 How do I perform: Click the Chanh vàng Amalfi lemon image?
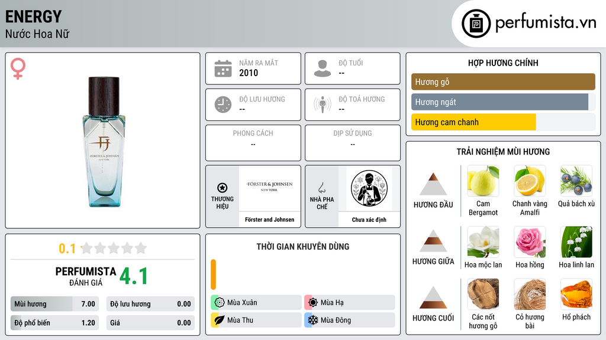tap(530, 181)
